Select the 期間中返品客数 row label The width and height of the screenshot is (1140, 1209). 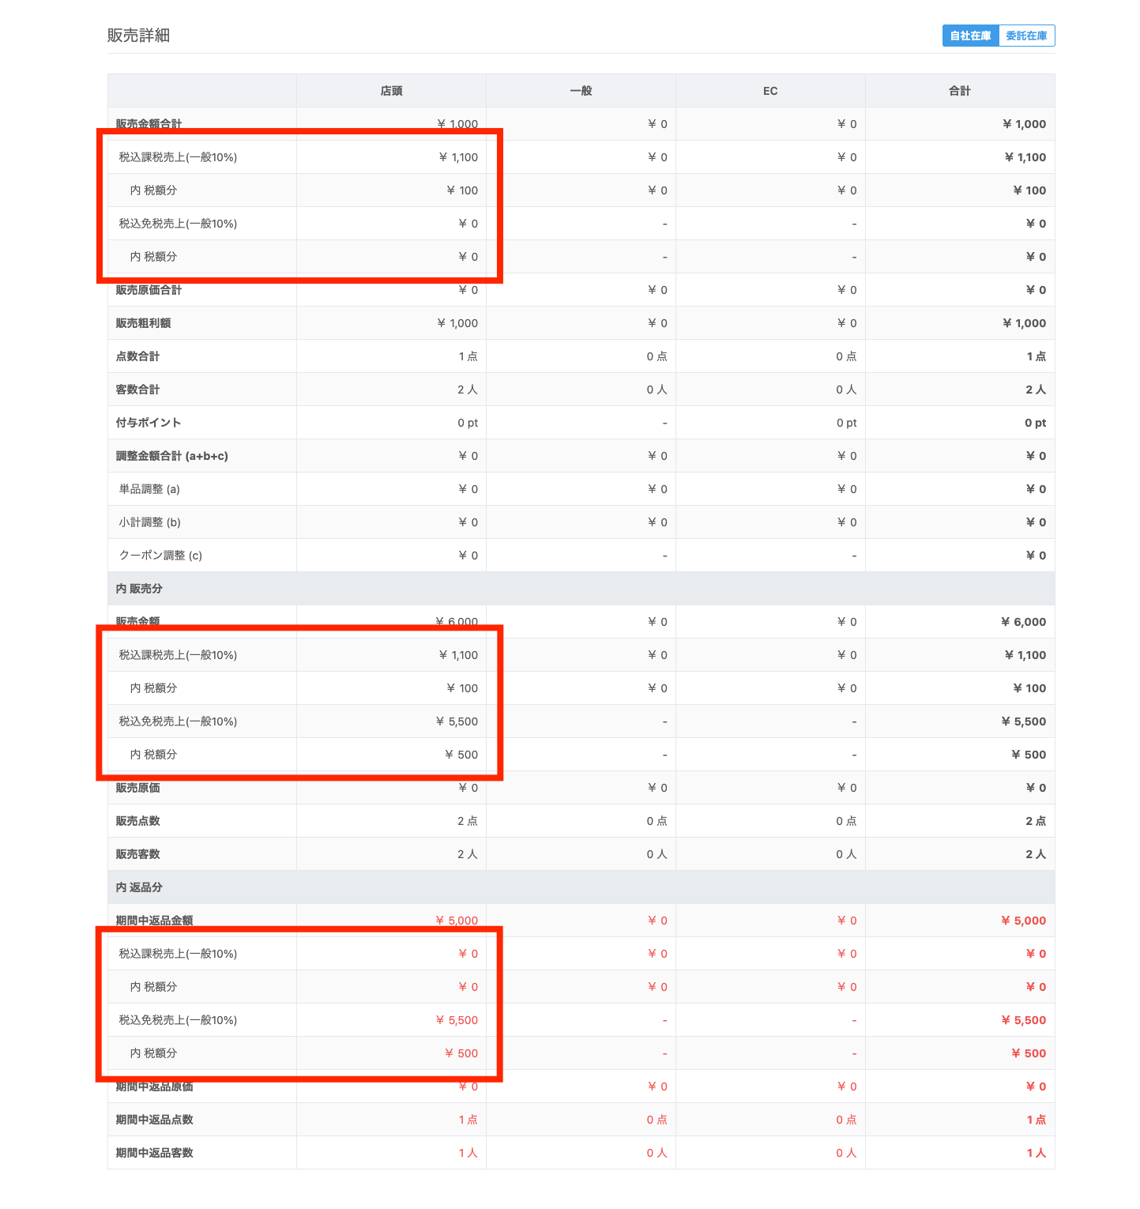pos(155,1153)
